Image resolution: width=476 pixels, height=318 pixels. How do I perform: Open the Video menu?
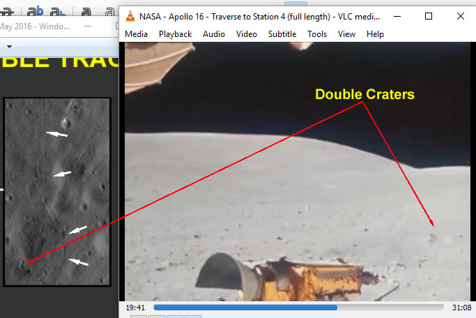pyautogui.click(x=246, y=34)
